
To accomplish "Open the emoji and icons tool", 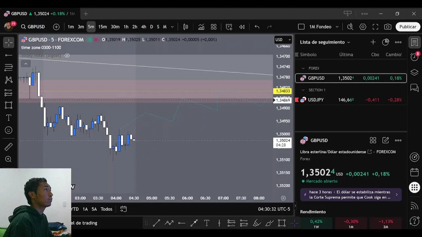I will point(9,130).
